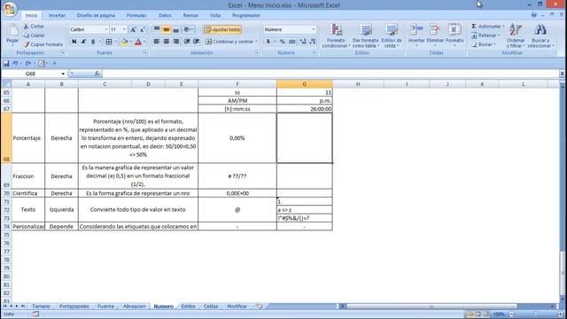Increase indent in cell

point(197,42)
